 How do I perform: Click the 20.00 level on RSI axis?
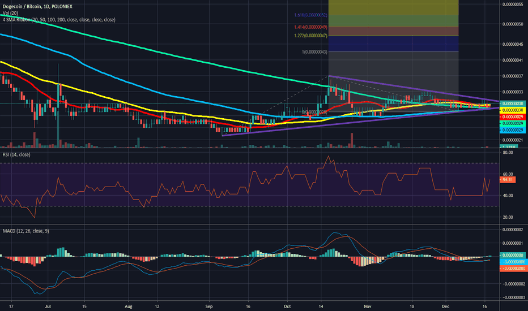click(x=508, y=217)
